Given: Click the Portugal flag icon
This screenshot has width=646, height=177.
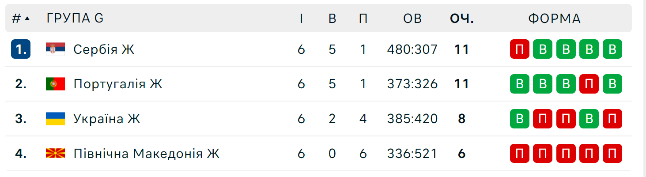Looking at the screenshot, I should pyautogui.click(x=55, y=84).
